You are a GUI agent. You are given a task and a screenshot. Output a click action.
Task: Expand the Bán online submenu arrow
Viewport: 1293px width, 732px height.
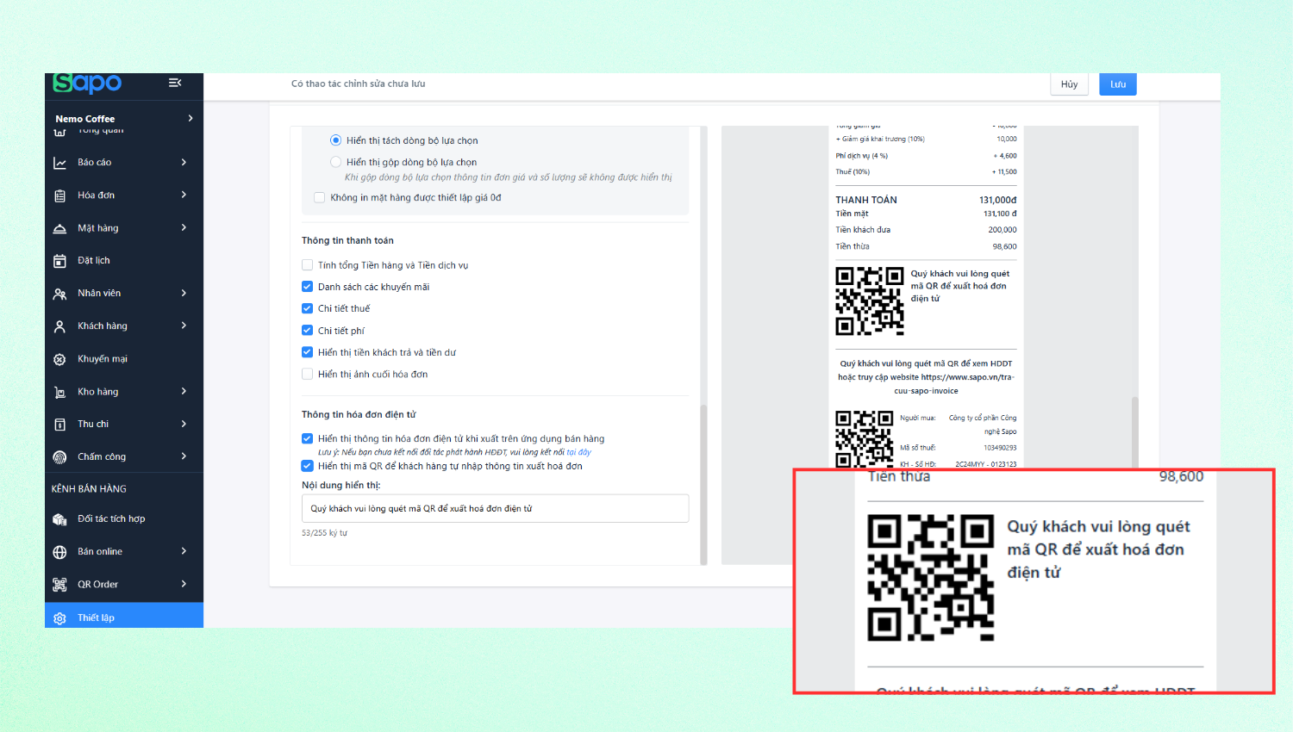pos(184,551)
